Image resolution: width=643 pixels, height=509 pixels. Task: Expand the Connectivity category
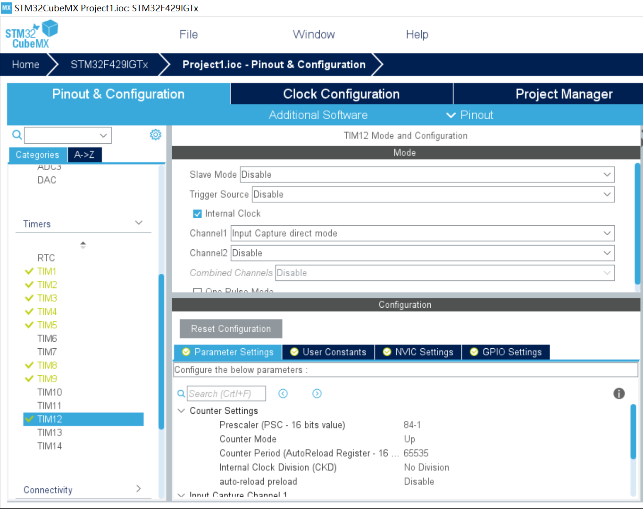pos(139,489)
